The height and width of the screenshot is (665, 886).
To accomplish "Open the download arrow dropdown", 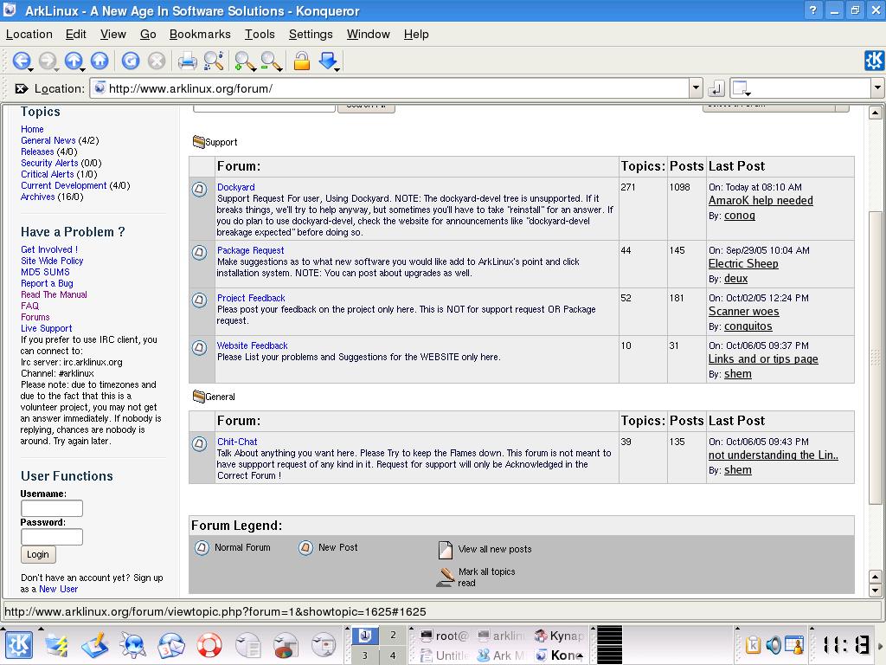I will tap(337, 69).
